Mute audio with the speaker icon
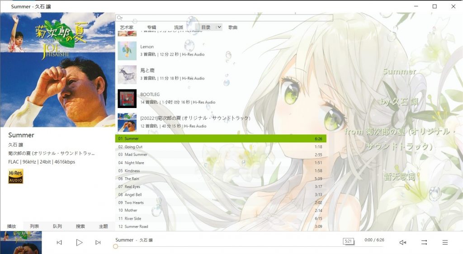This screenshot has height=254, width=463. [403, 243]
